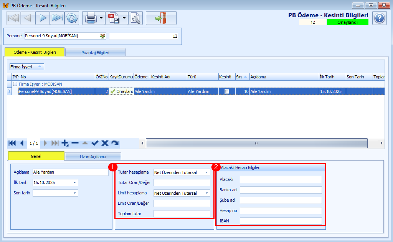Expand the Limit hesaplama dropdown
This screenshot has height=242, width=393.
(207, 193)
